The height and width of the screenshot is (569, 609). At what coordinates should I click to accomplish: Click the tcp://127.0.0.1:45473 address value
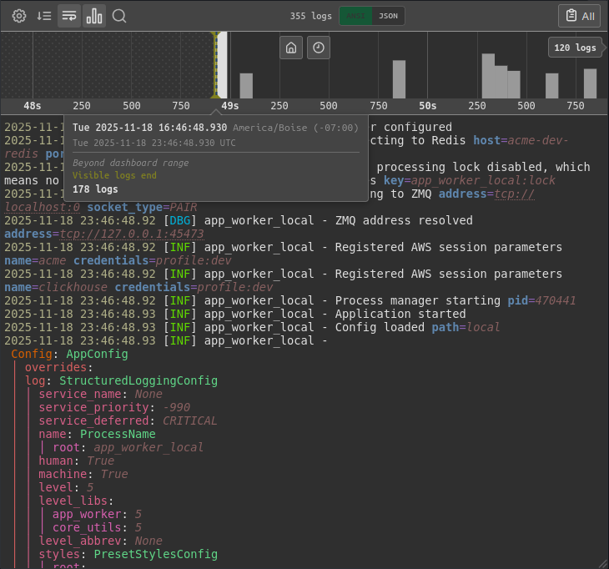[131, 234]
